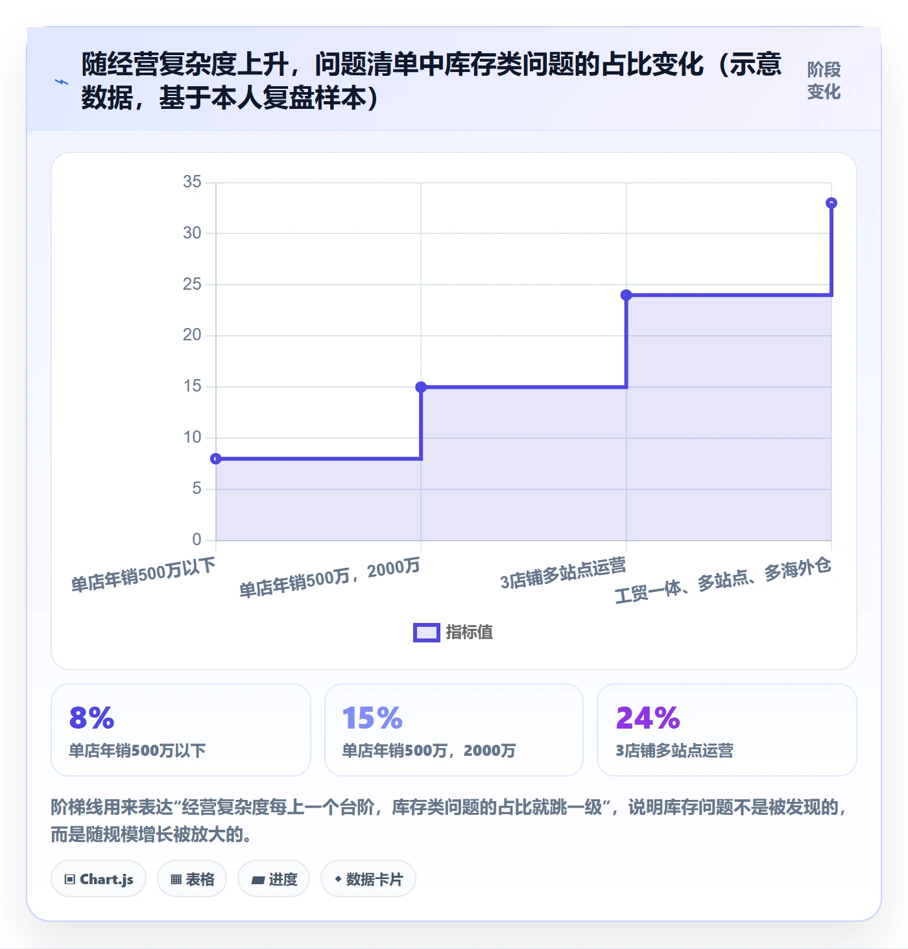This screenshot has height=949, width=908.
Task: Toggle the 指标值 legend swatch
Action: pos(427,633)
